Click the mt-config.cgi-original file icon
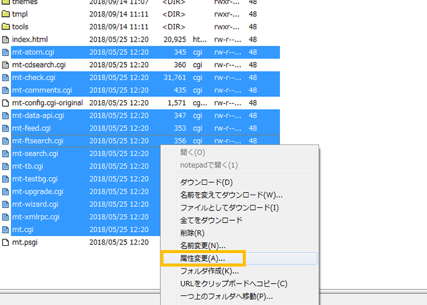The width and height of the screenshot is (427, 305). [x=5, y=103]
